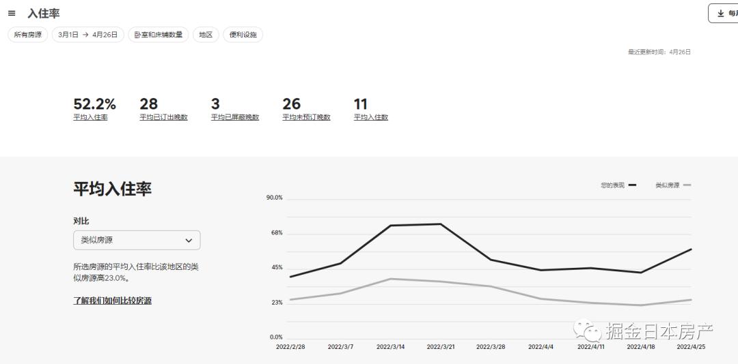This screenshot has width=738, height=364.
Task: Click the gray 类似房源 legend marker
Action: pyautogui.click(x=687, y=185)
